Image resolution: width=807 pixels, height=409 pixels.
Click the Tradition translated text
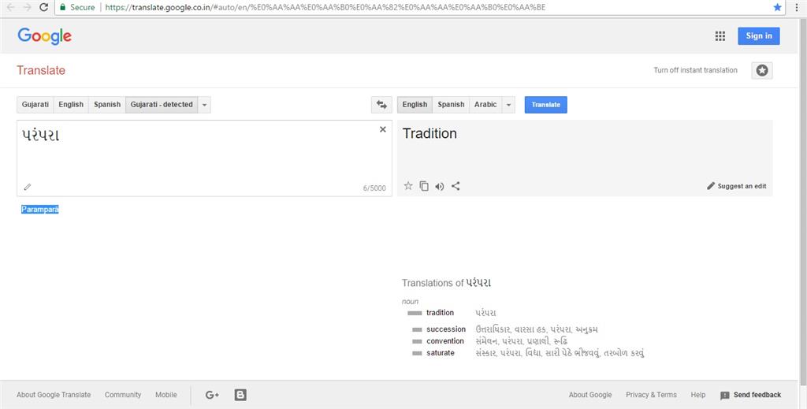(x=430, y=134)
